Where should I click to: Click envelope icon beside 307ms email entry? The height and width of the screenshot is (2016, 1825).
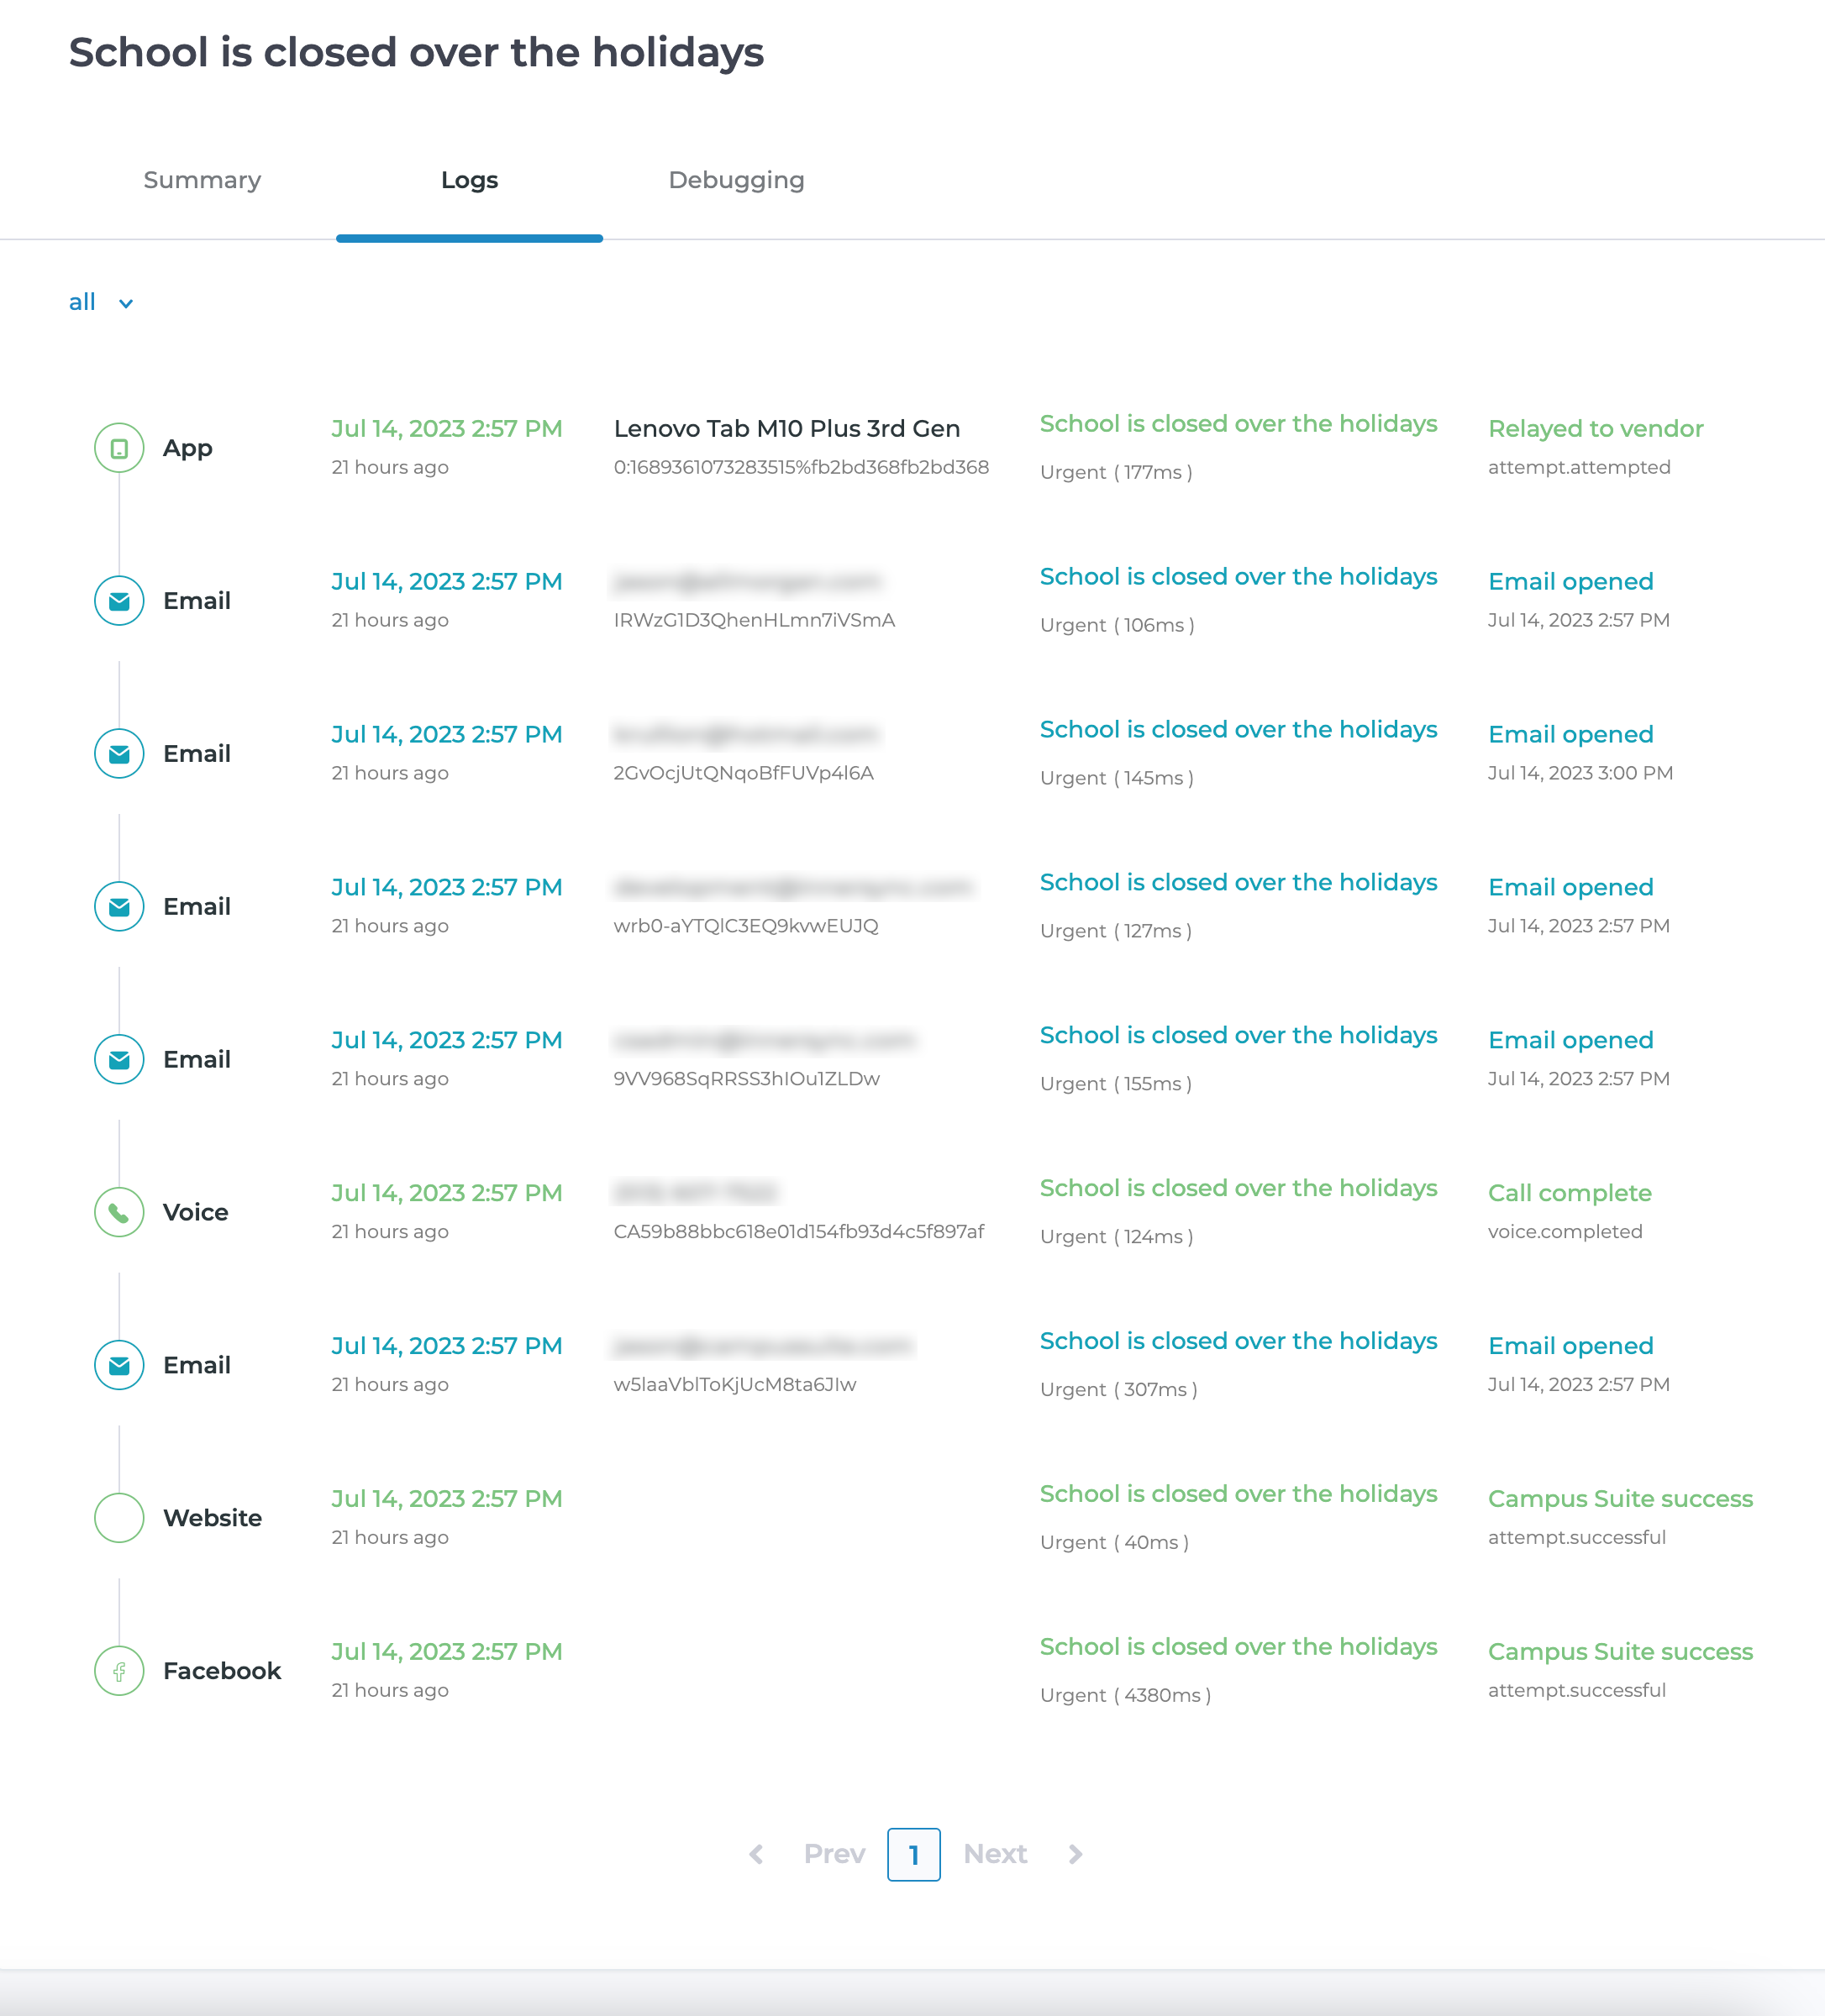coord(119,1365)
